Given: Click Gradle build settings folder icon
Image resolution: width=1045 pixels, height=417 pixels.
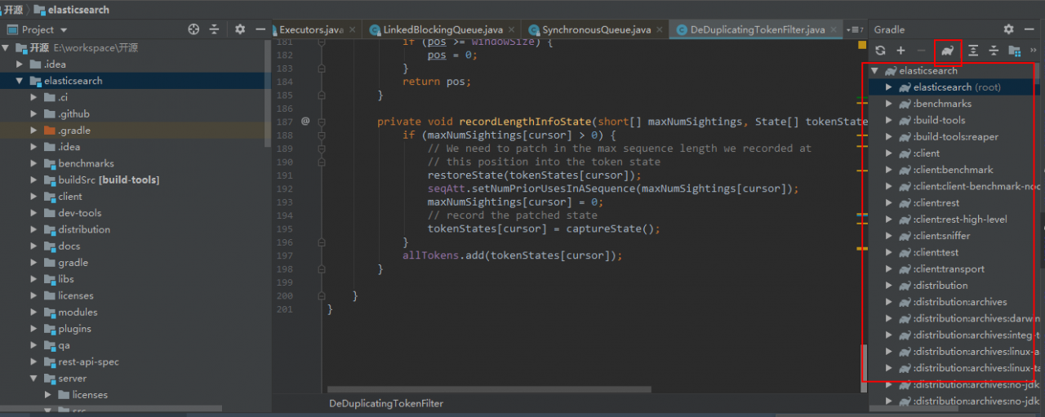Looking at the screenshot, I should pyautogui.click(x=1014, y=51).
